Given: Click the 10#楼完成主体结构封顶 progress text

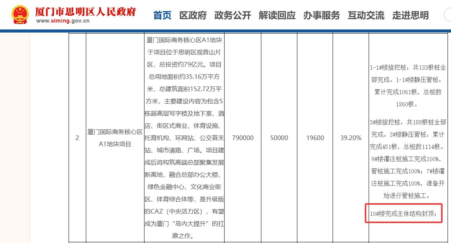Looking at the screenshot, I should pos(403,214).
